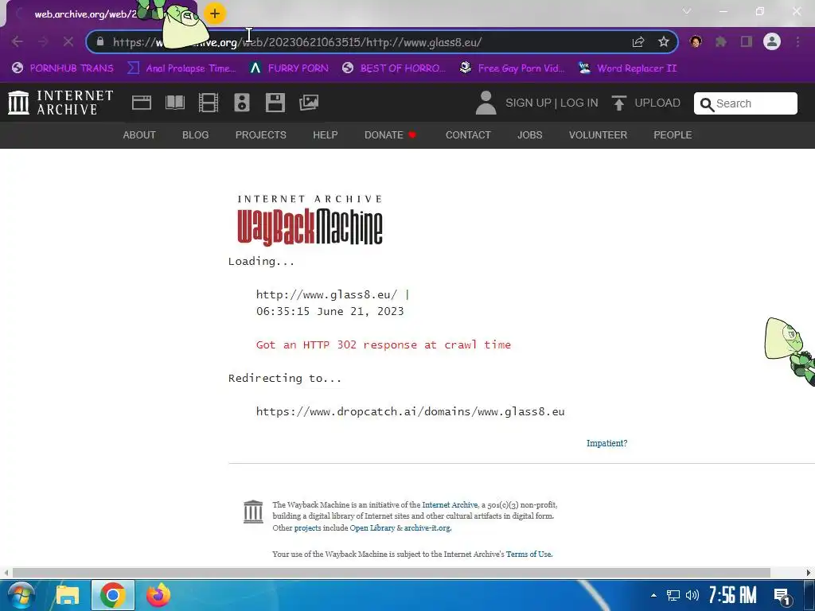Open the ABOUT menu item
This screenshot has height=611, width=815.
[139, 135]
